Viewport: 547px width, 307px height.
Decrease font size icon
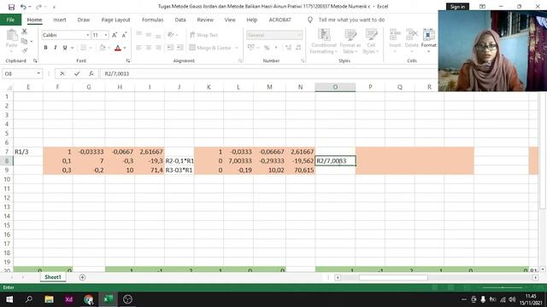pos(124,35)
